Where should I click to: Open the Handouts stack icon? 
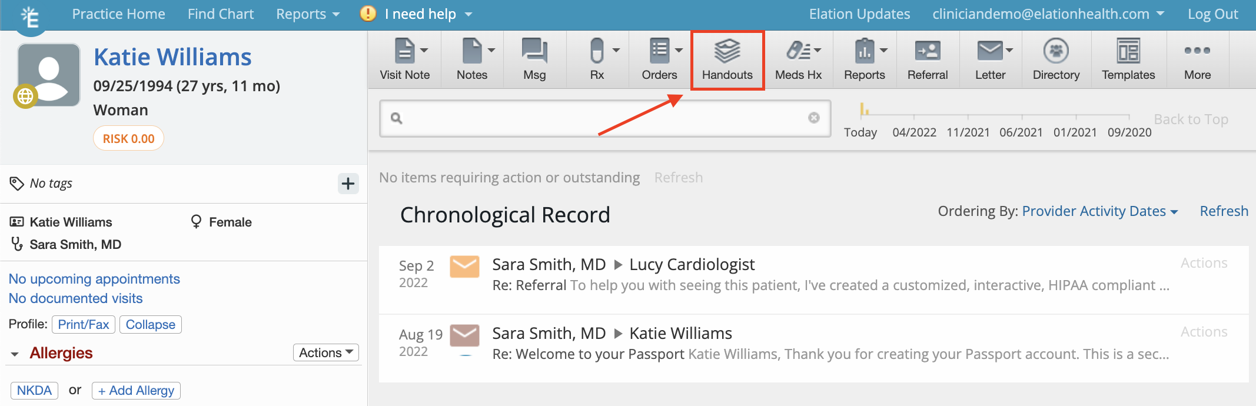point(727,51)
